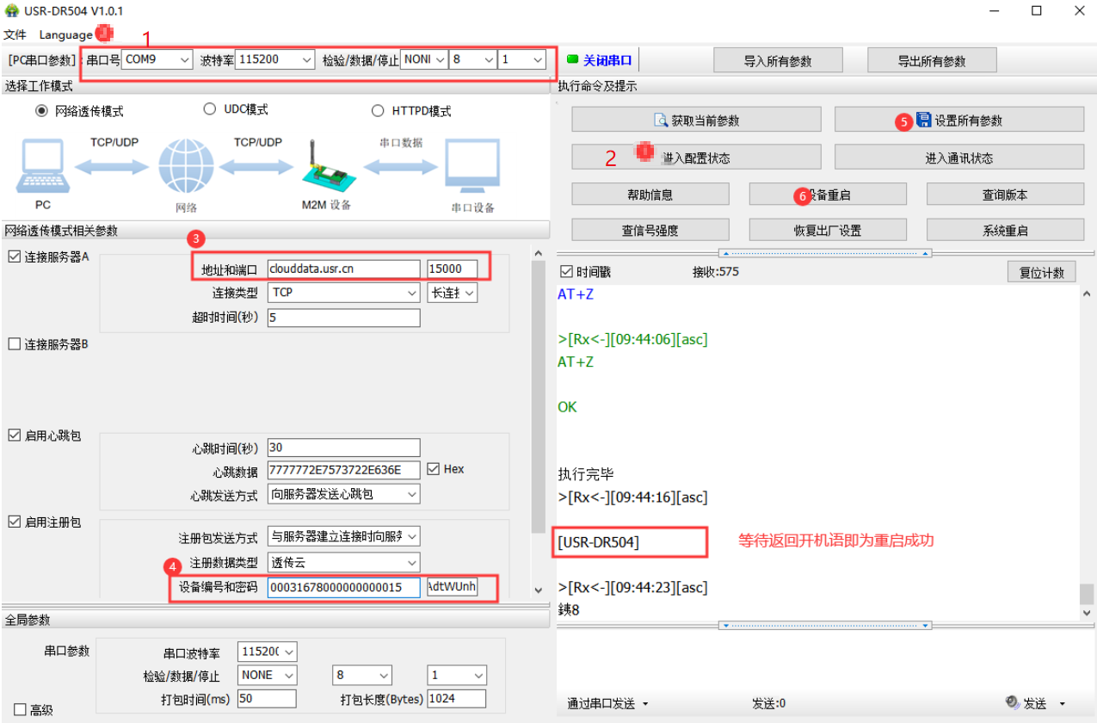This screenshot has height=723, width=1097.
Task: Click the USR-DR504 app icon in title bar
Action: coord(10,11)
